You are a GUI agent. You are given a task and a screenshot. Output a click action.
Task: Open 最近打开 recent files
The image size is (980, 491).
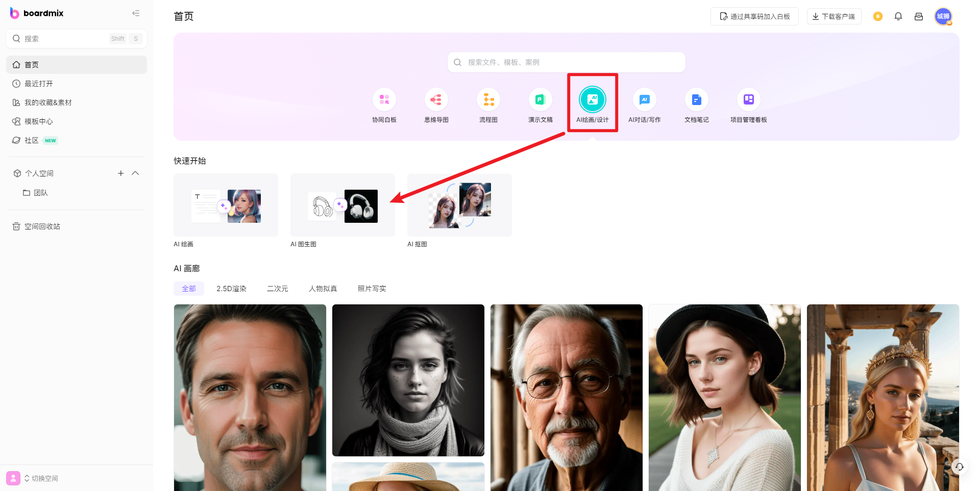[x=77, y=84]
